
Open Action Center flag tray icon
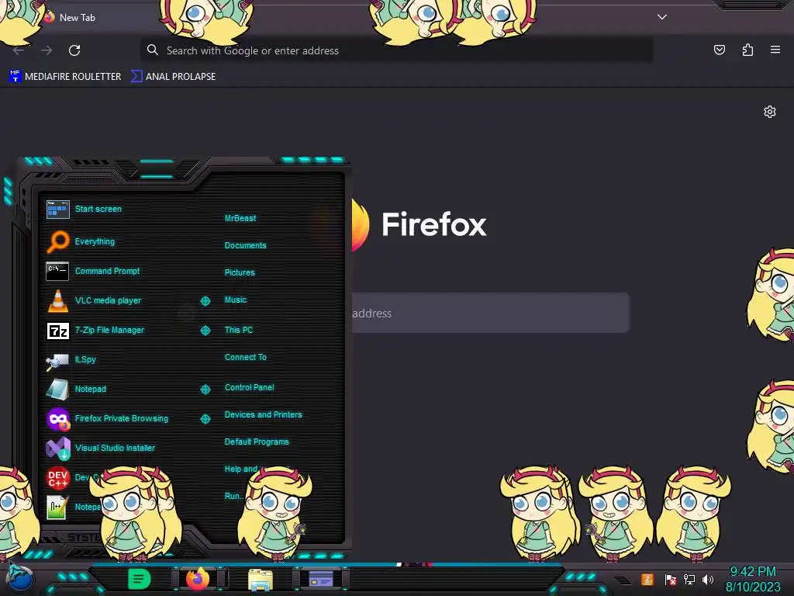click(x=671, y=579)
